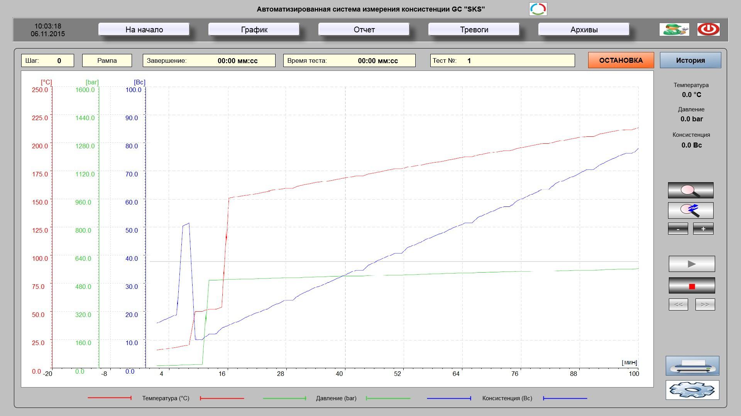Viewport: 741px width, 416px height.
Task: Click the zoom reset magnifier with arrows
Action: pyautogui.click(x=690, y=210)
